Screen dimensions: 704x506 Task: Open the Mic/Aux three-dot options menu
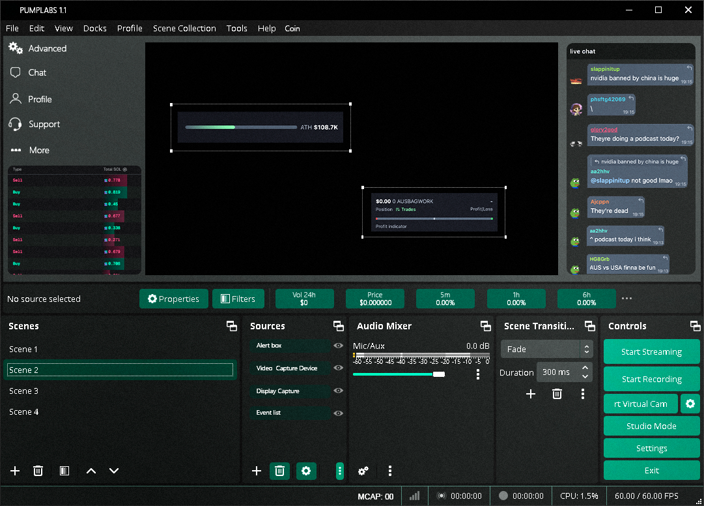point(477,373)
